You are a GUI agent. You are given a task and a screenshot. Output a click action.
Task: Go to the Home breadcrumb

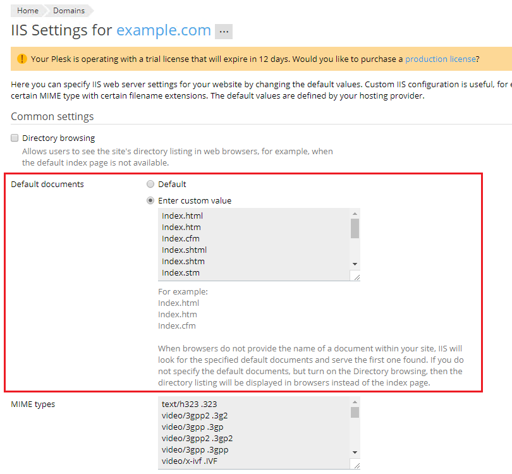coord(27,11)
